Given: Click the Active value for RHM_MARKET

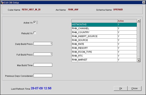Looking at the screenshot, I should (127, 60).
